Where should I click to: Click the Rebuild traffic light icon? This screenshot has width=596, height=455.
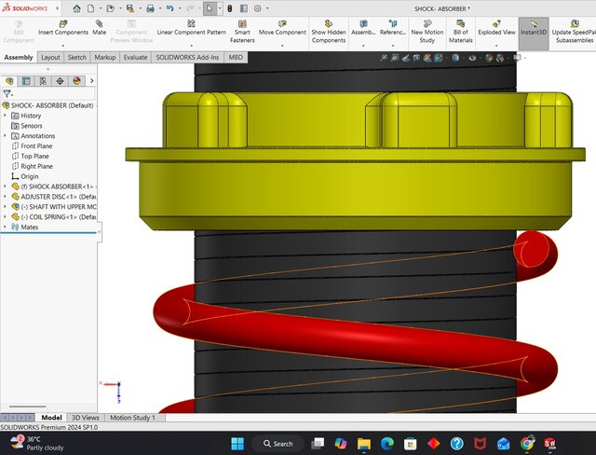coord(230,8)
